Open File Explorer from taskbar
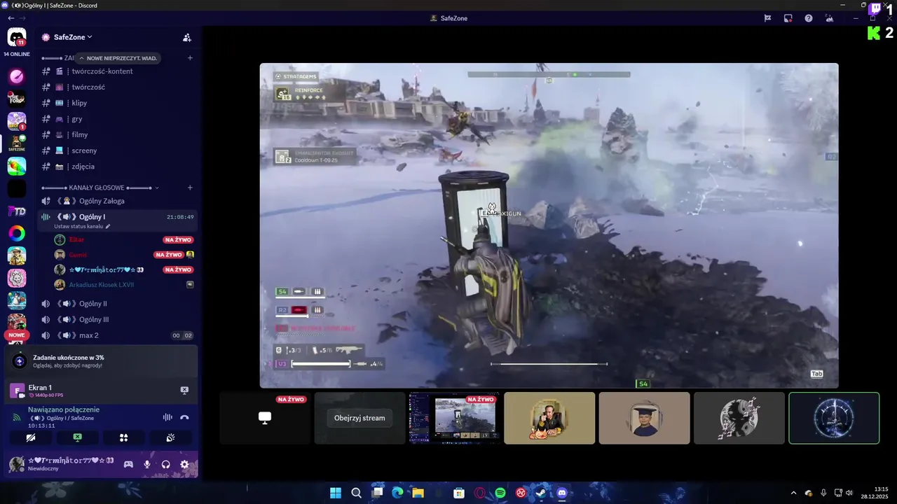This screenshot has height=504, width=897. pos(418,493)
